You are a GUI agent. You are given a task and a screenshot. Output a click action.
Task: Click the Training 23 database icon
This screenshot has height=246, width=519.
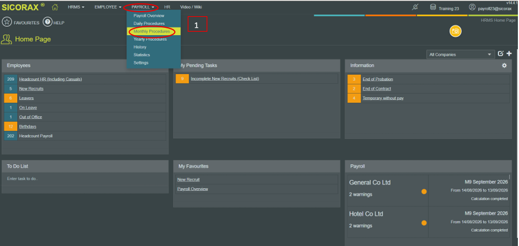click(x=433, y=7)
